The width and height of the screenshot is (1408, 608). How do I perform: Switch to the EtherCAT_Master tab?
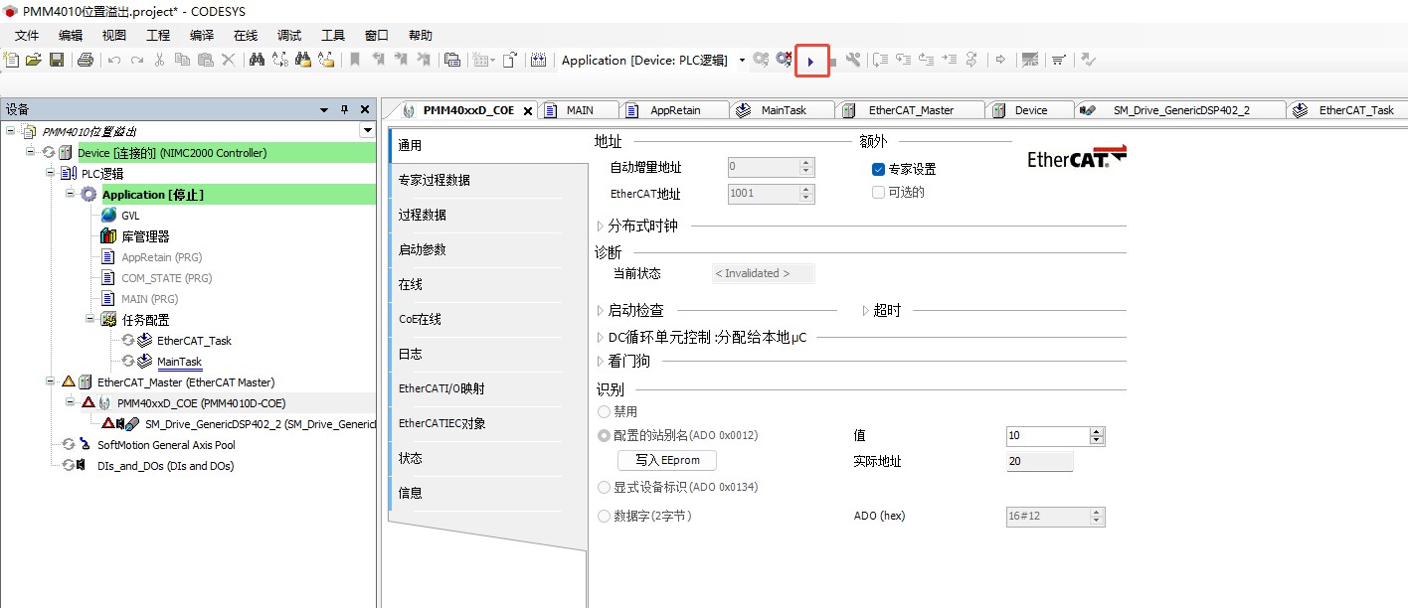point(911,110)
